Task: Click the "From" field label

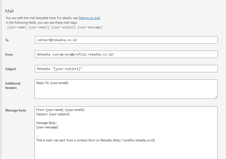Action: point(9,55)
